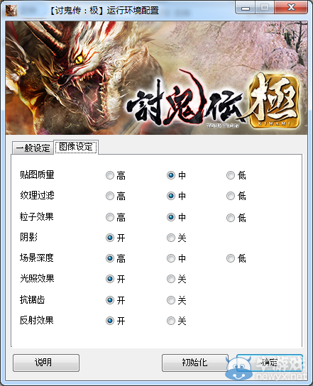The width and height of the screenshot is (313, 386).
Task: Switch to the 一般设定 tab
Action: click(33, 148)
